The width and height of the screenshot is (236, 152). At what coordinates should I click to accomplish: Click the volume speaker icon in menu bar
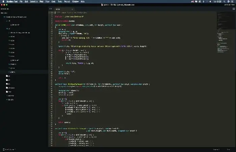(210, 1)
